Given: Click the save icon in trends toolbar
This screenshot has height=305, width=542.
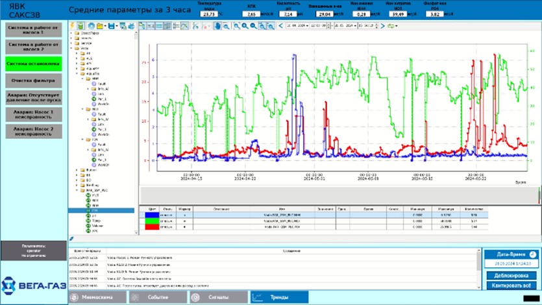Looking at the screenshot, I should pyautogui.click(x=112, y=26).
